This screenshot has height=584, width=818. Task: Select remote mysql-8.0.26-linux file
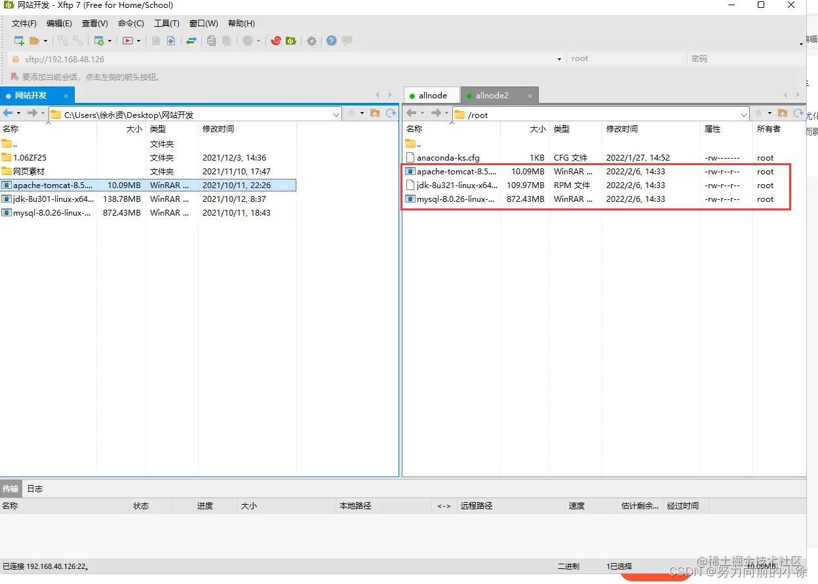coord(604,199)
